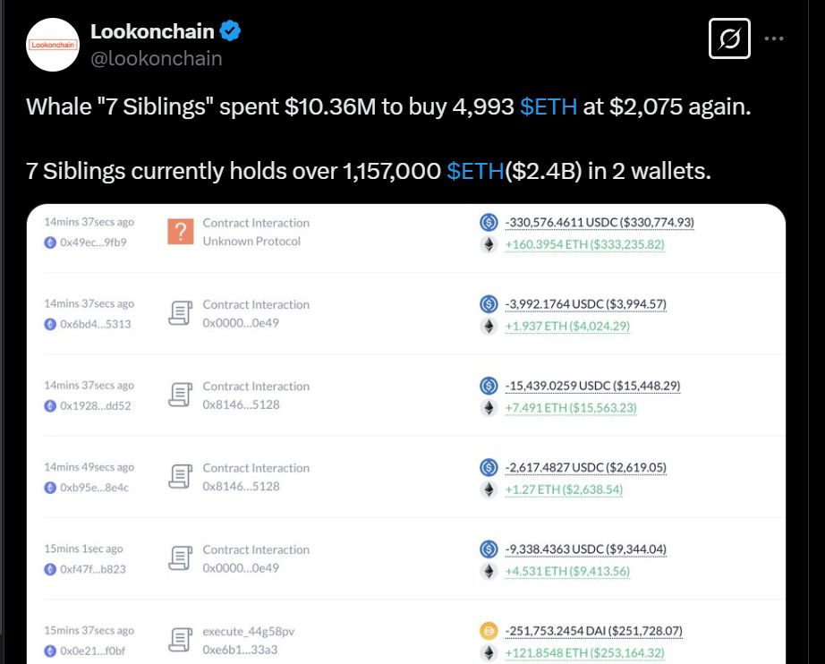
Task: Click the contract document icon beside 0x0000...0e49
Action: (181, 313)
